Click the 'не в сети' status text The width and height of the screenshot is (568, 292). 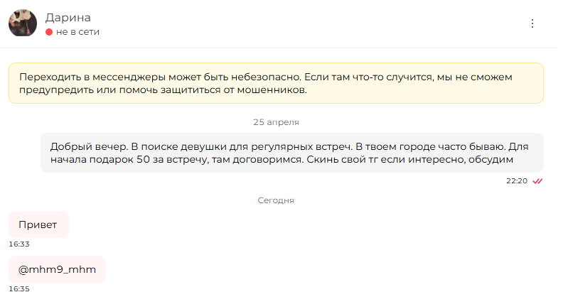click(77, 32)
